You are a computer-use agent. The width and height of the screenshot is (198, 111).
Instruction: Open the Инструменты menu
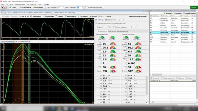pyautogui.click(x=31, y=4)
